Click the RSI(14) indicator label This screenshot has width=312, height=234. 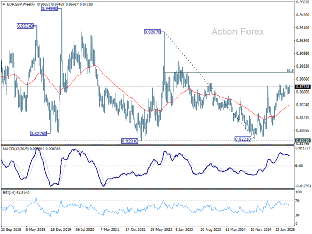[x=10, y=192]
